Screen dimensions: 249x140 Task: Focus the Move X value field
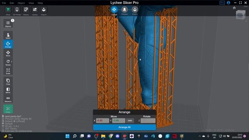[x=103, y=121]
